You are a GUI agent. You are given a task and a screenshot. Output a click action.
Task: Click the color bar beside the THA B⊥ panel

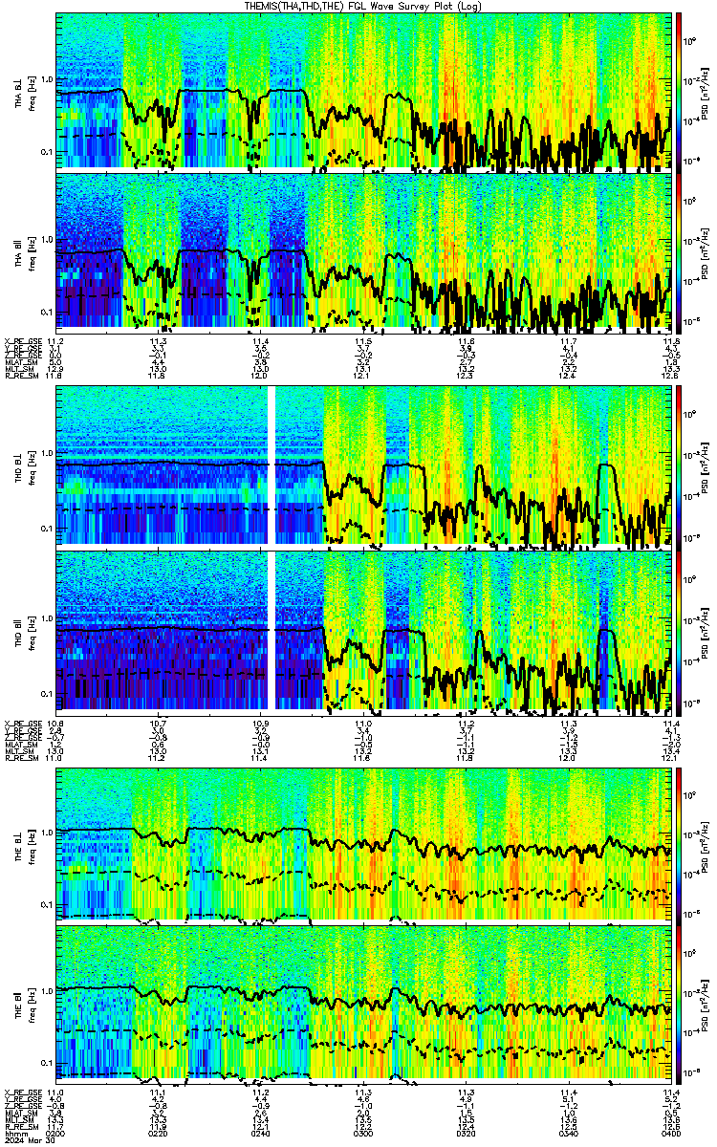click(679, 91)
